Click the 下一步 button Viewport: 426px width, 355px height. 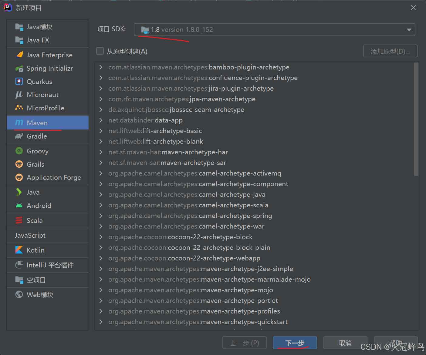(295, 343)
